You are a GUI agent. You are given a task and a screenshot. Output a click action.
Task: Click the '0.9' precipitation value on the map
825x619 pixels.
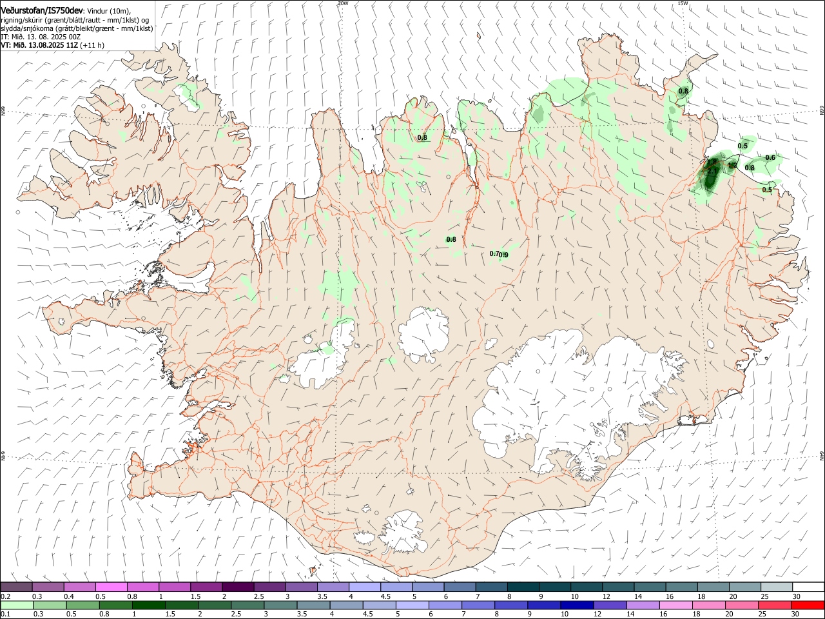(504, 255)
